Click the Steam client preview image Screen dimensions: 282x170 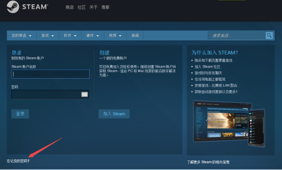point(229,124)
